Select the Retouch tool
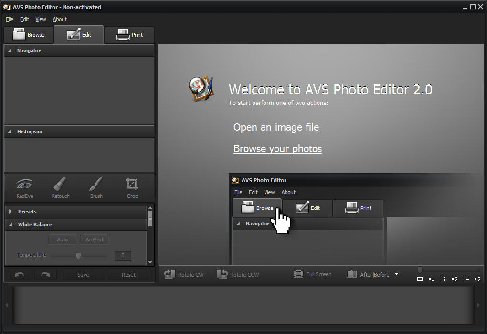Image resolution: width=487 pixels, height=334 pixels. [x=61, y=188]
